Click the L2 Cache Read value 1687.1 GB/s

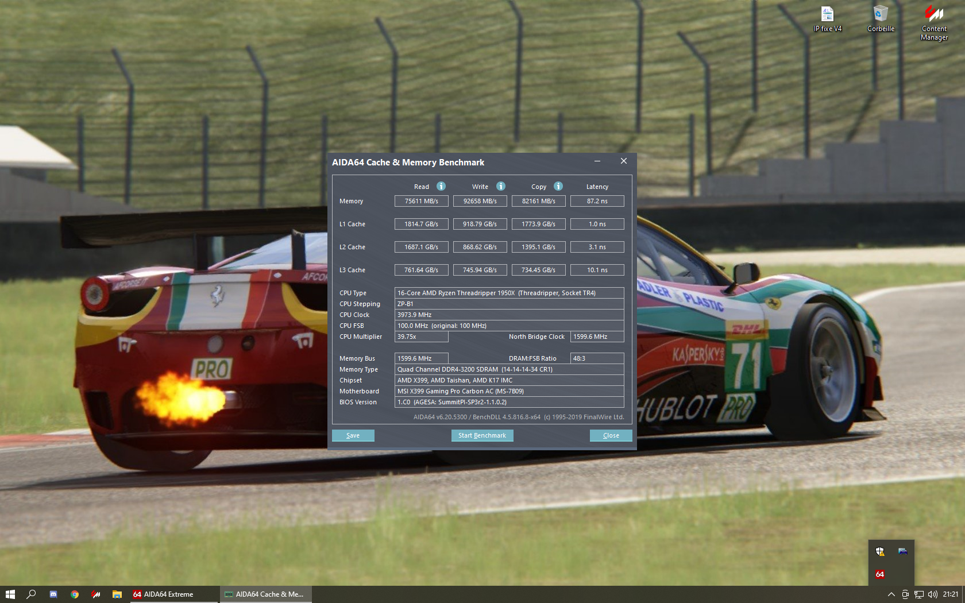tap(422, 247)
